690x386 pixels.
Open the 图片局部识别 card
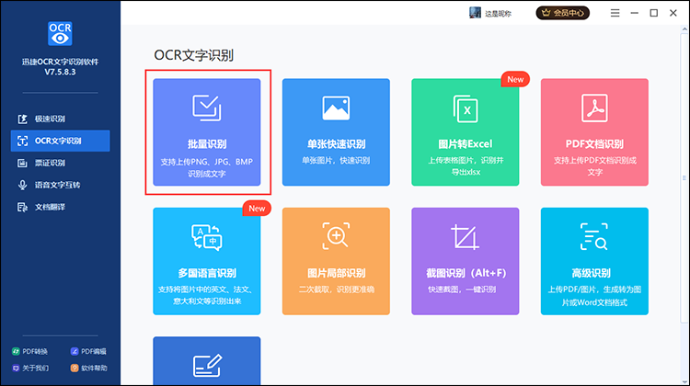tap(336, 261)
